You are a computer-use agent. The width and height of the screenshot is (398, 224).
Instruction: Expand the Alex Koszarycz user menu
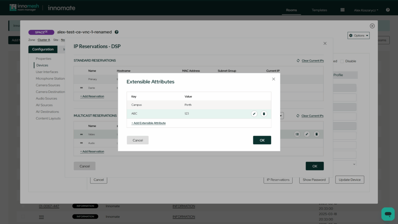(x=366, y=10)
